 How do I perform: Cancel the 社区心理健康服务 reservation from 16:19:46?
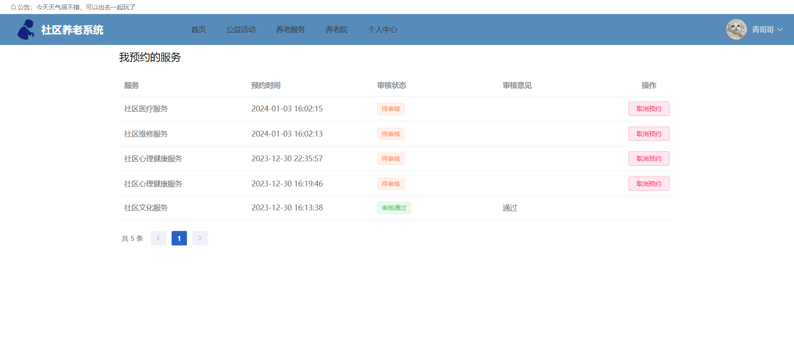649,184
